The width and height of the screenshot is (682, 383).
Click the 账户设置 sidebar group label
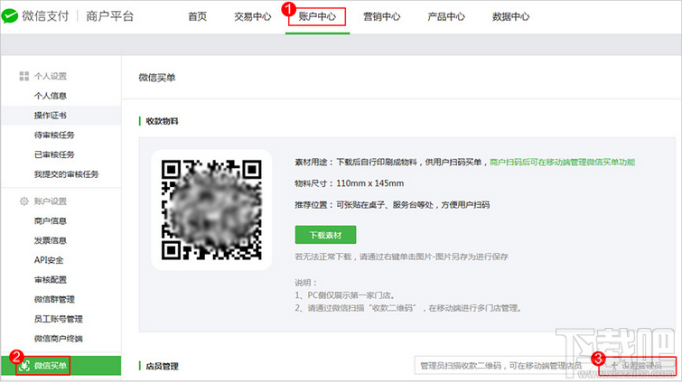point(51,201)
